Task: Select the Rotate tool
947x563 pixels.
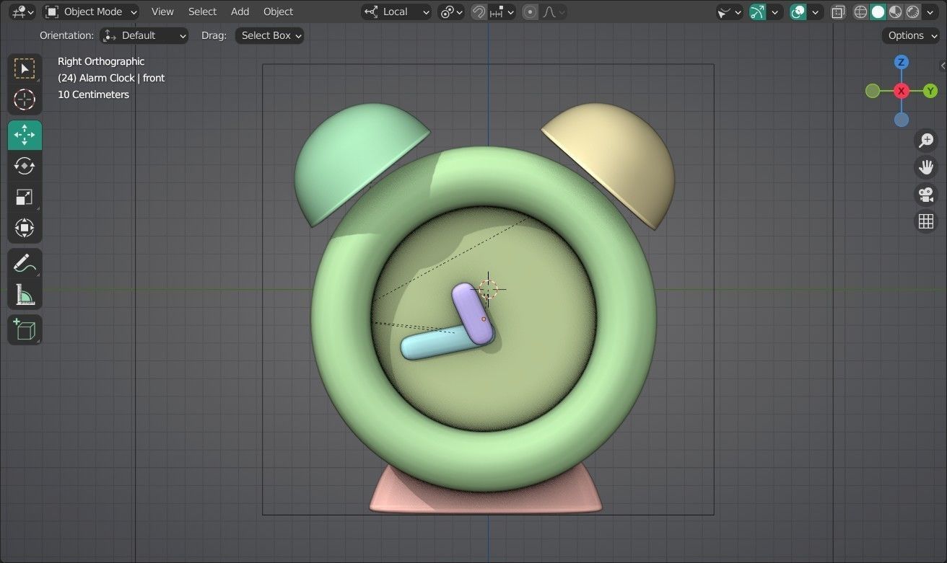Action: click(x=24, y=166)
